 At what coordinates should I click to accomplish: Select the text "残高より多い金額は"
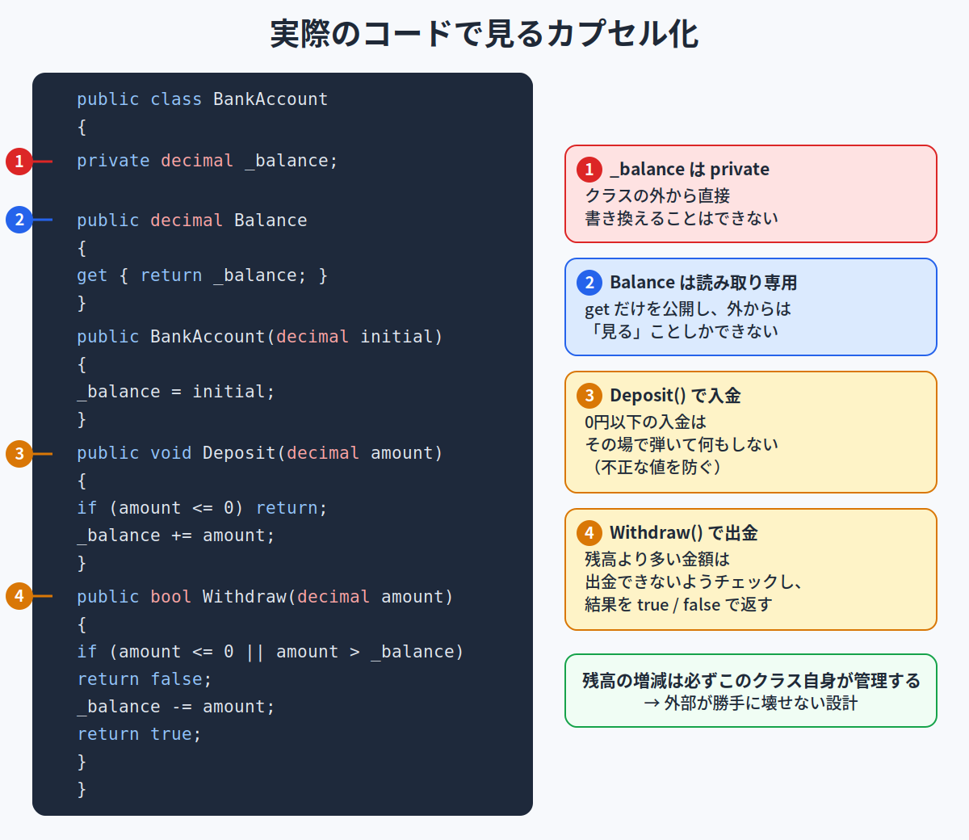657,559
